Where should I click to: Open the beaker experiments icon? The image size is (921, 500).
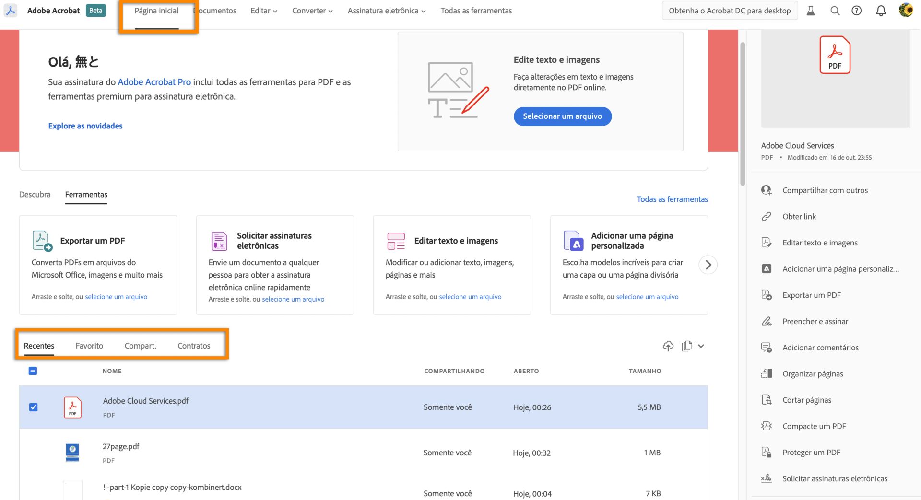click(811, 11)
